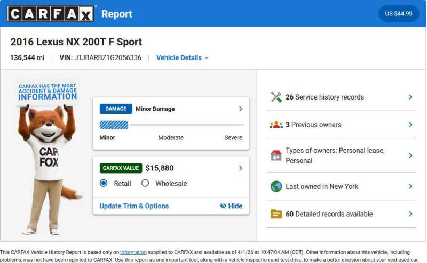Click the Minor label on damage scale
The image size is (427, 263).
107,138
